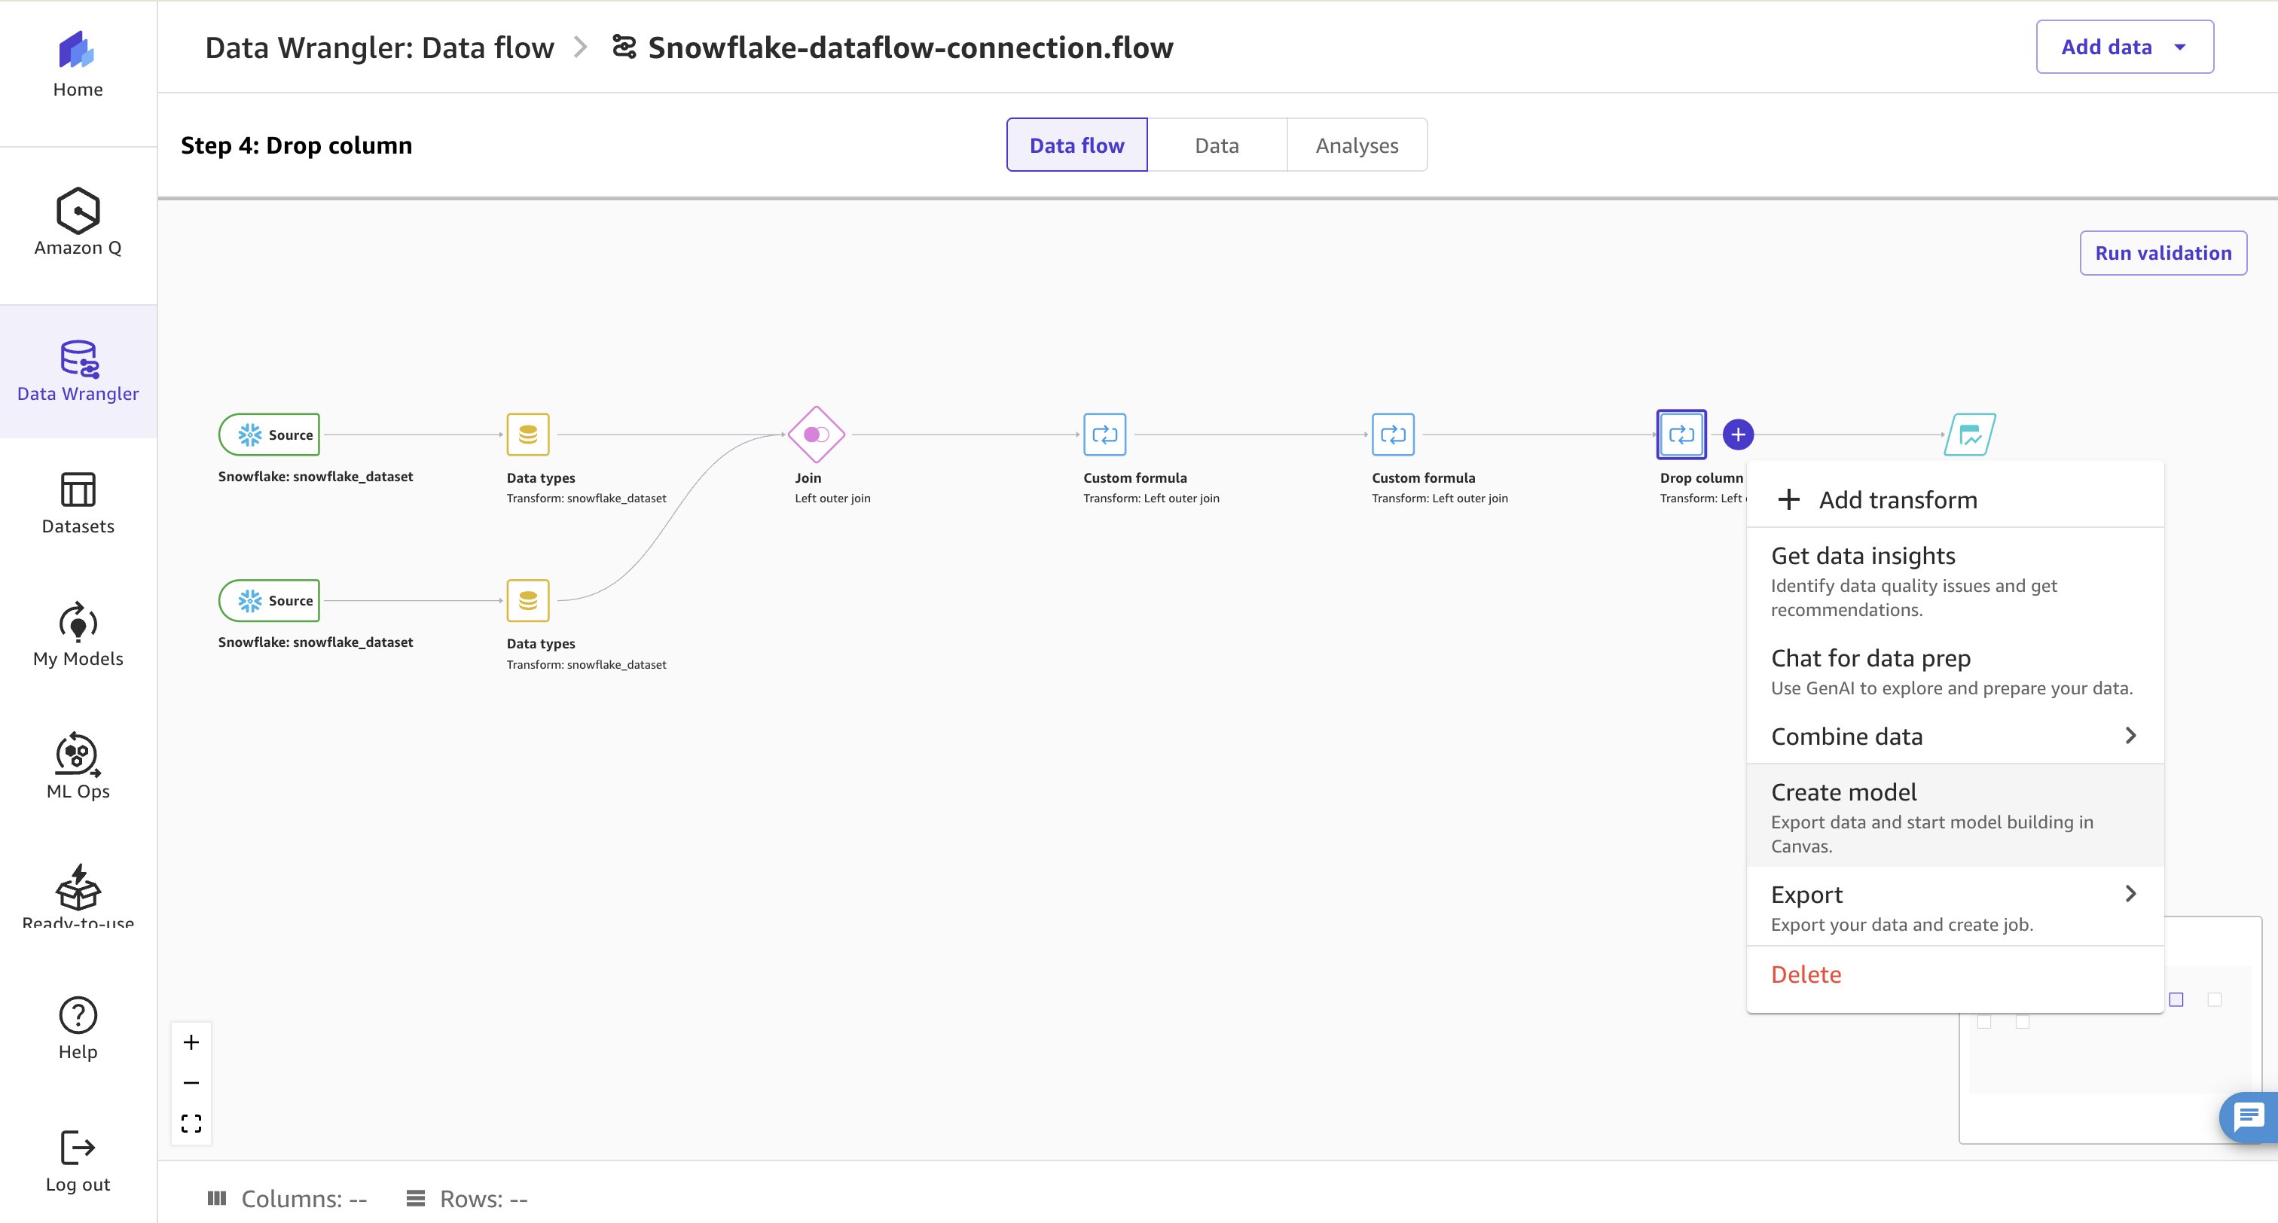Choose Add transform from the menu

1954,499
